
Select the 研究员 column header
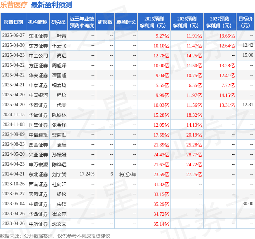pos(59,22)
